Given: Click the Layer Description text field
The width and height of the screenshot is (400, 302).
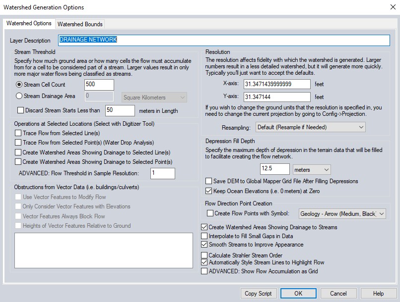Looking at the screenshot, I should coord(223,40).
